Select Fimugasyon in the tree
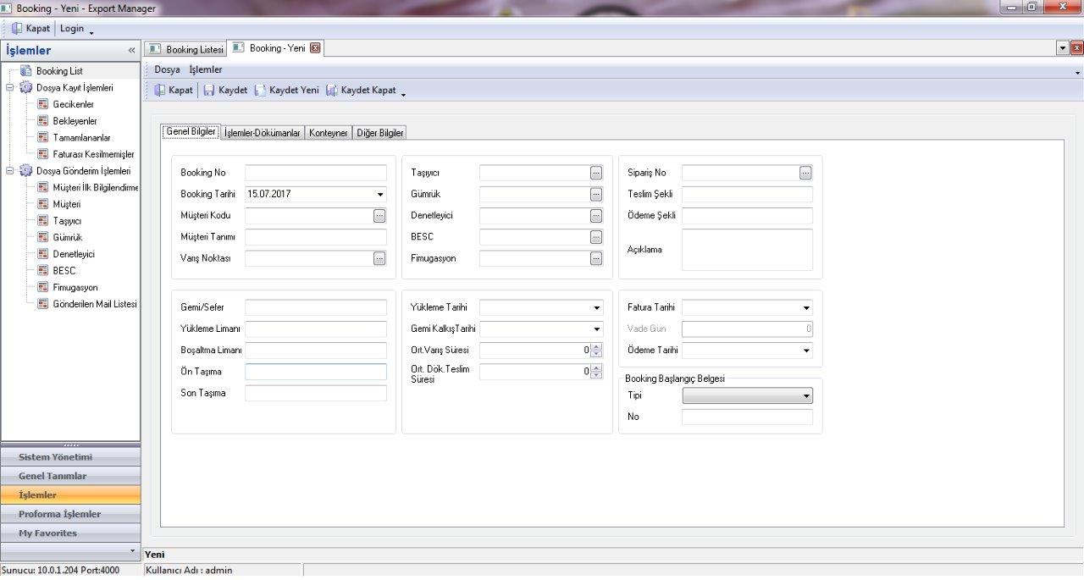 coord(75,287)
